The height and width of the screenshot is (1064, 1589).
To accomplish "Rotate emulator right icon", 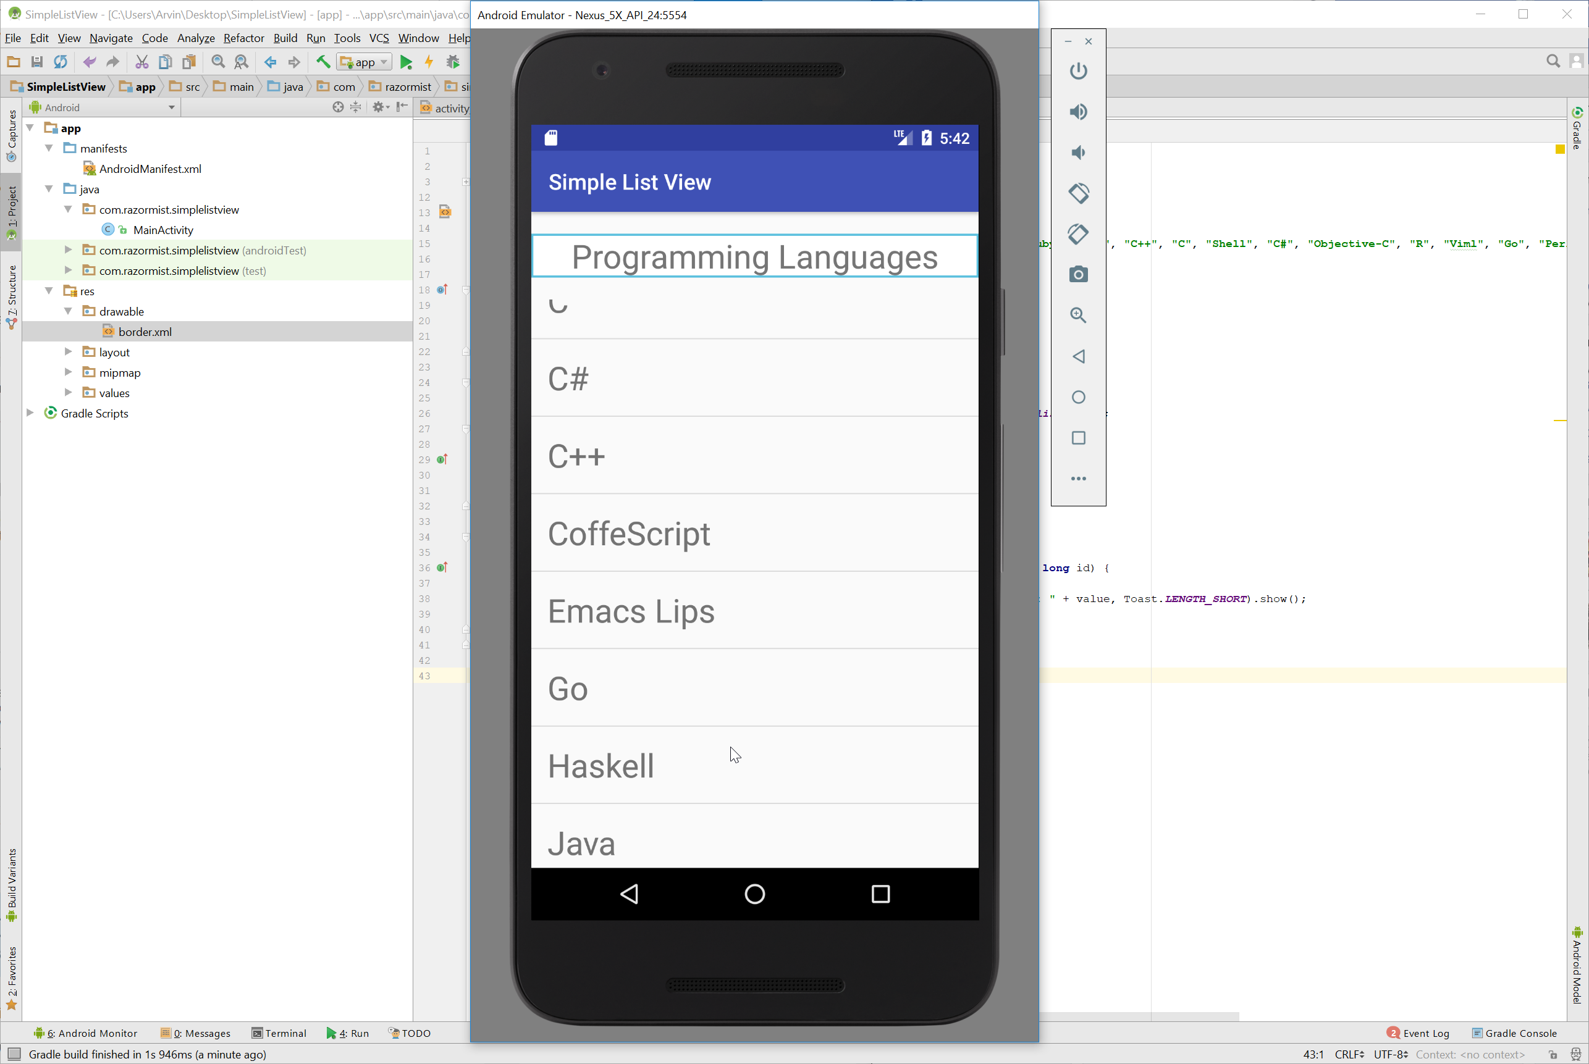I will coord(1078,233).
